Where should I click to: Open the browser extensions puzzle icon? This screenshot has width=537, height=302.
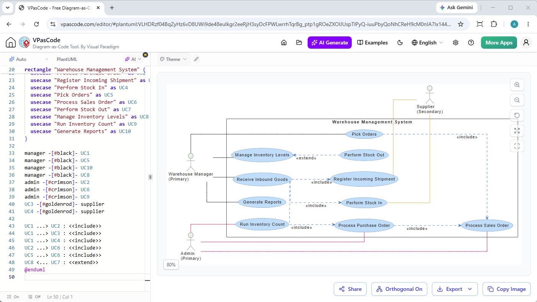point(494,24)
